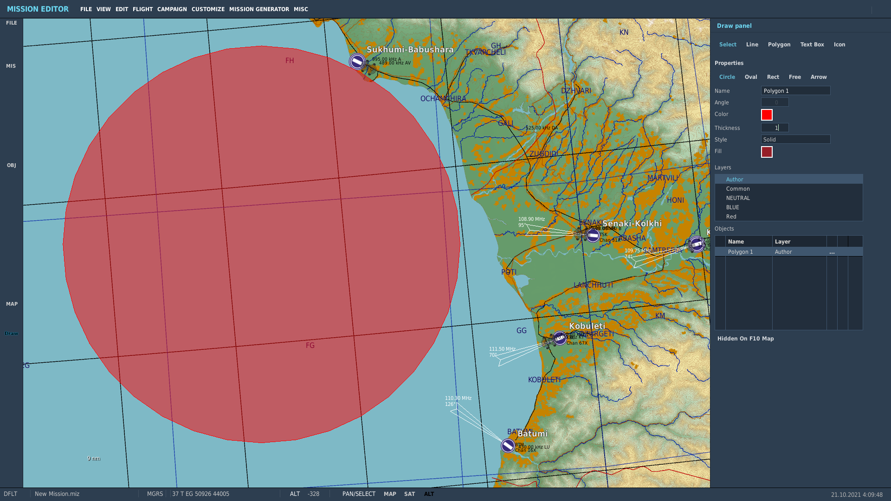Open the MAP section in the left sidebar

click(12, 304)
